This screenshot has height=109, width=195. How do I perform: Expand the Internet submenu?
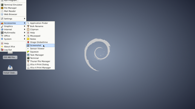(x=13, y=30)
